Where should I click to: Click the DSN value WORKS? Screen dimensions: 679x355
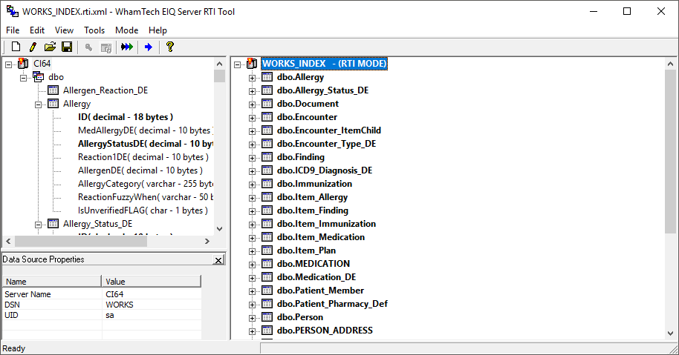pos(120,305)
